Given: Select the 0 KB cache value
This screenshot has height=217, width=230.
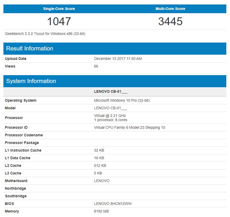Looking at the screenshot, I should click(98, 173).
